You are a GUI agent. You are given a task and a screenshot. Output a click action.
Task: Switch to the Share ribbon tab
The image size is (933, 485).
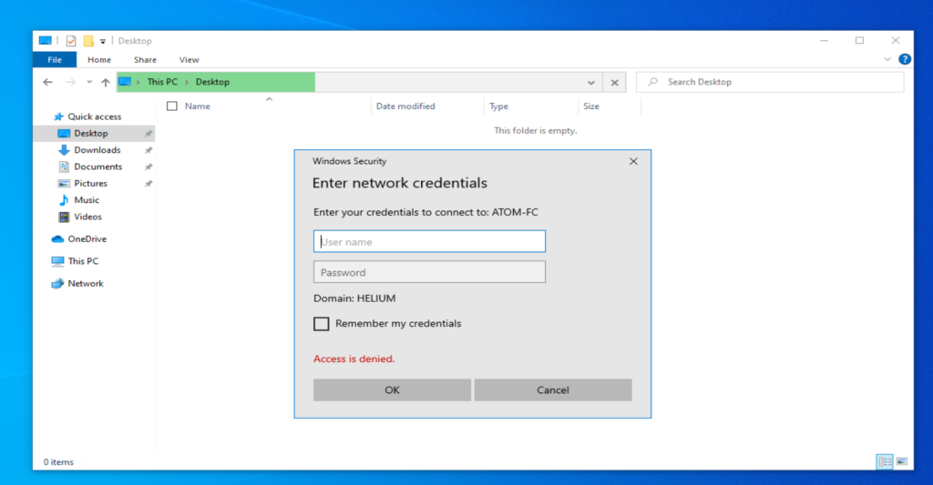tap(145, 59)
